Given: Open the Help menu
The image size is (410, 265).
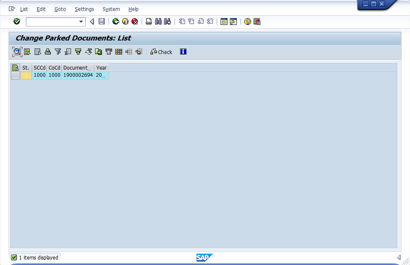Looking at the screenshot, I should click(133, 9).
